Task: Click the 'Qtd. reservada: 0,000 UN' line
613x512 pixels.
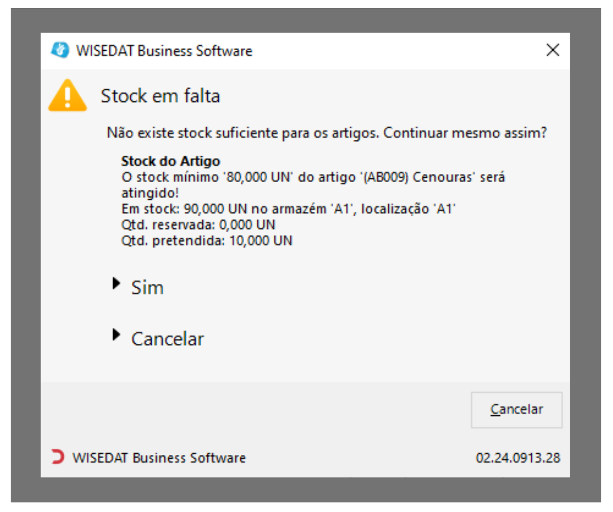Action: 198,225
